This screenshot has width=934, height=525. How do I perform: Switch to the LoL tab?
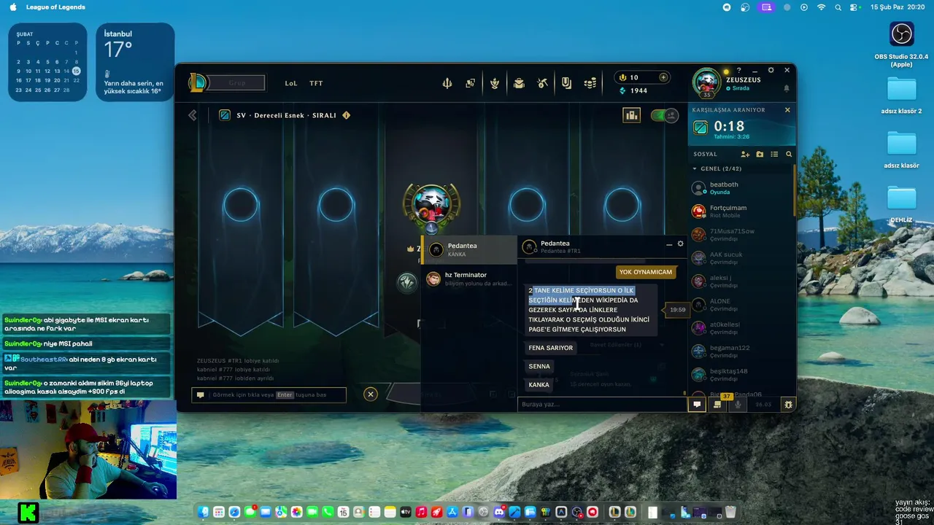point(291,83)
